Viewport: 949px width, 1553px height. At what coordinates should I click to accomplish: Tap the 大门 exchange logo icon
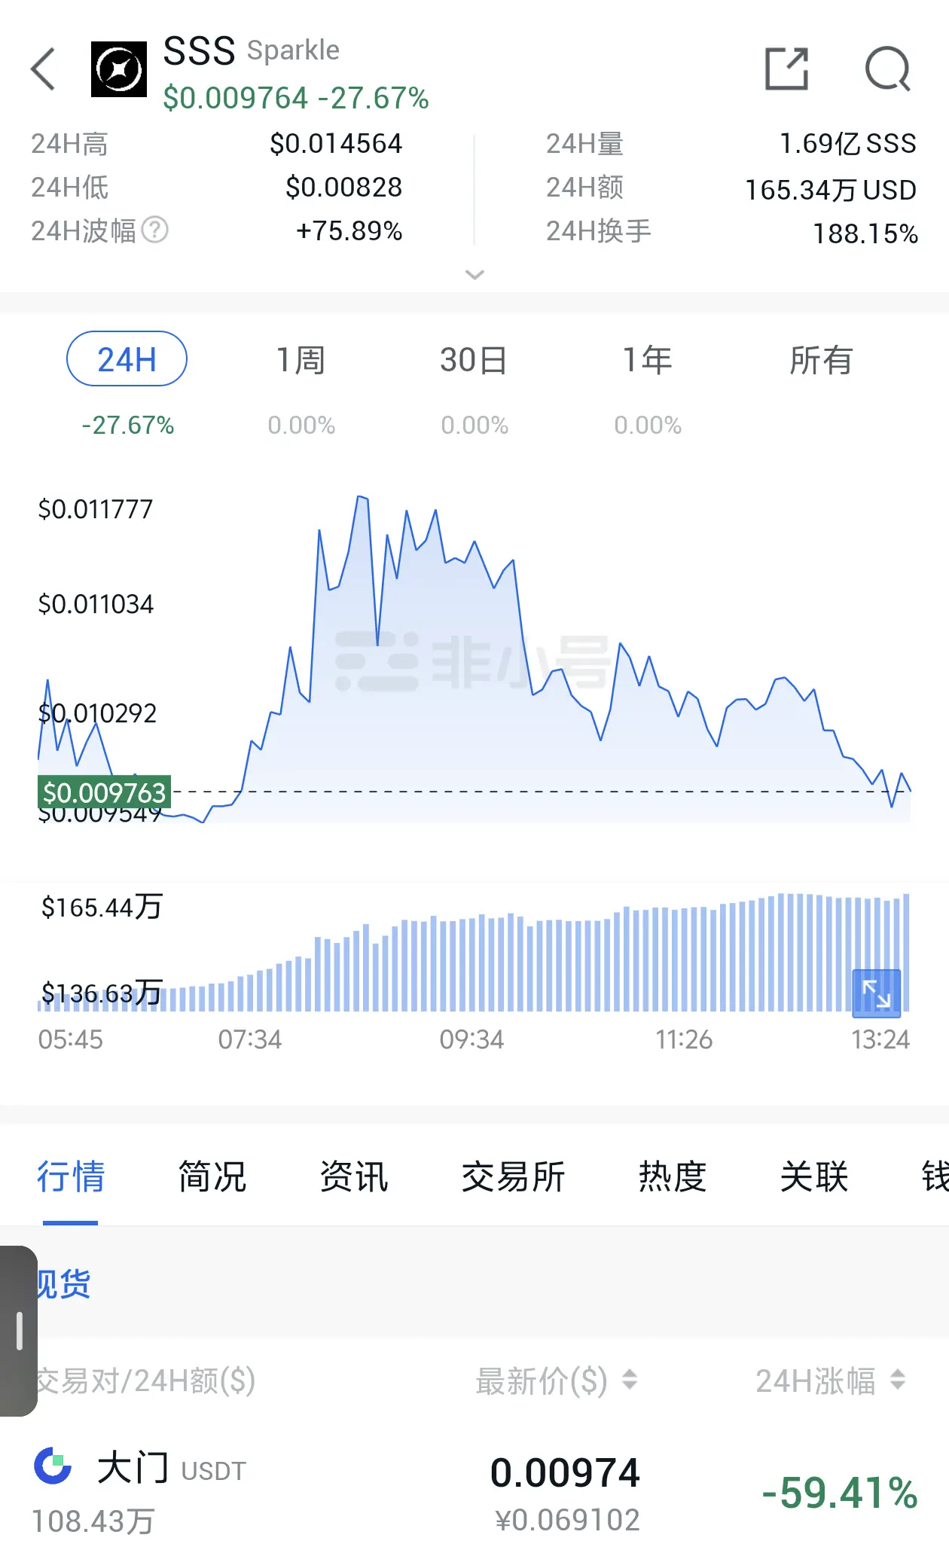[x=53, y=1466]
